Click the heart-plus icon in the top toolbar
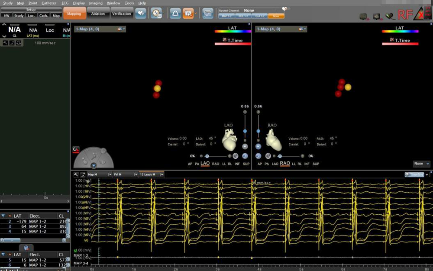The image size is (433, 271). click(140, 13)
